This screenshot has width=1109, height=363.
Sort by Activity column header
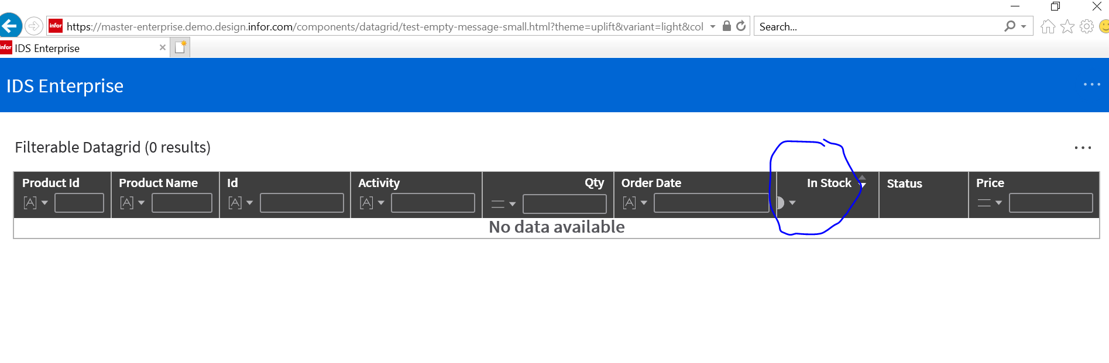coord(379,183)
